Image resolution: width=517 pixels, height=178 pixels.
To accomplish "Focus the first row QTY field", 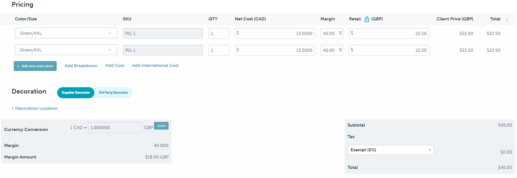I will click(219, 34).
